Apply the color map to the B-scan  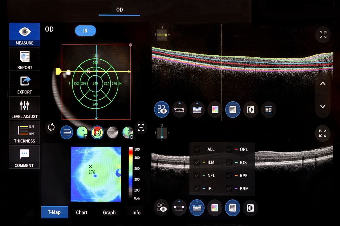pyautogui.click(x=214, y=110)
